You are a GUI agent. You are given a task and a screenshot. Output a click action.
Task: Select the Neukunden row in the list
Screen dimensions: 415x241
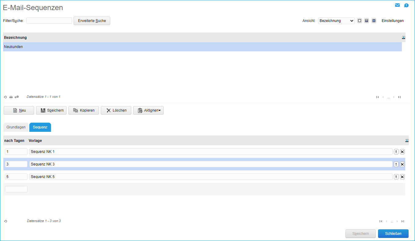pos(202,47)
